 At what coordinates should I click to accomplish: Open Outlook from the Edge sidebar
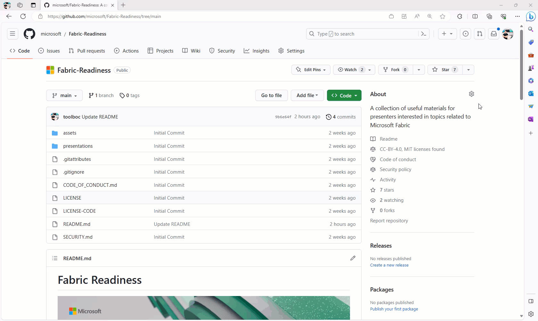[x=531, y=94]
